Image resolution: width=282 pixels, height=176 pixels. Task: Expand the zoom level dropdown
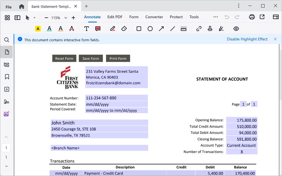(x=66, y=17)
